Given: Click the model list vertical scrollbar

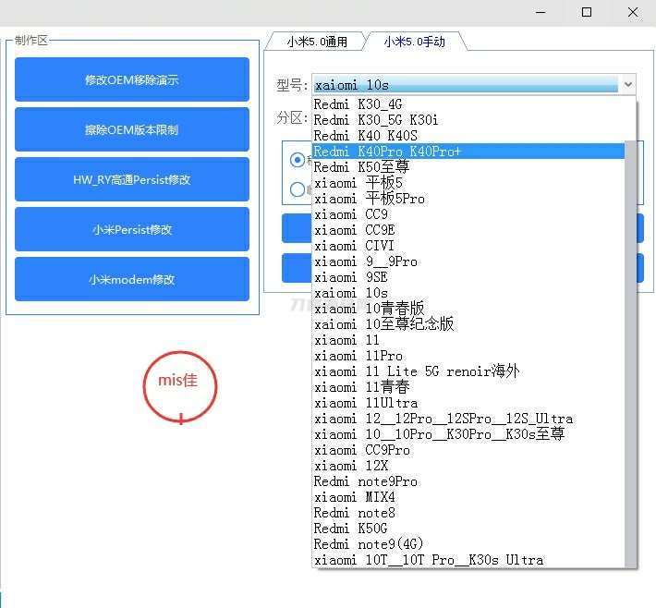Looking at the screenshot, I should coord(631,351).
